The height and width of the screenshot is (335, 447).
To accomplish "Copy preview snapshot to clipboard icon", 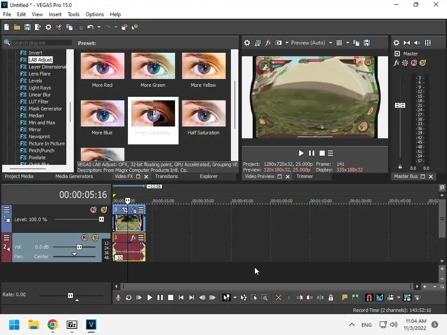I will (x=356, y=43).
